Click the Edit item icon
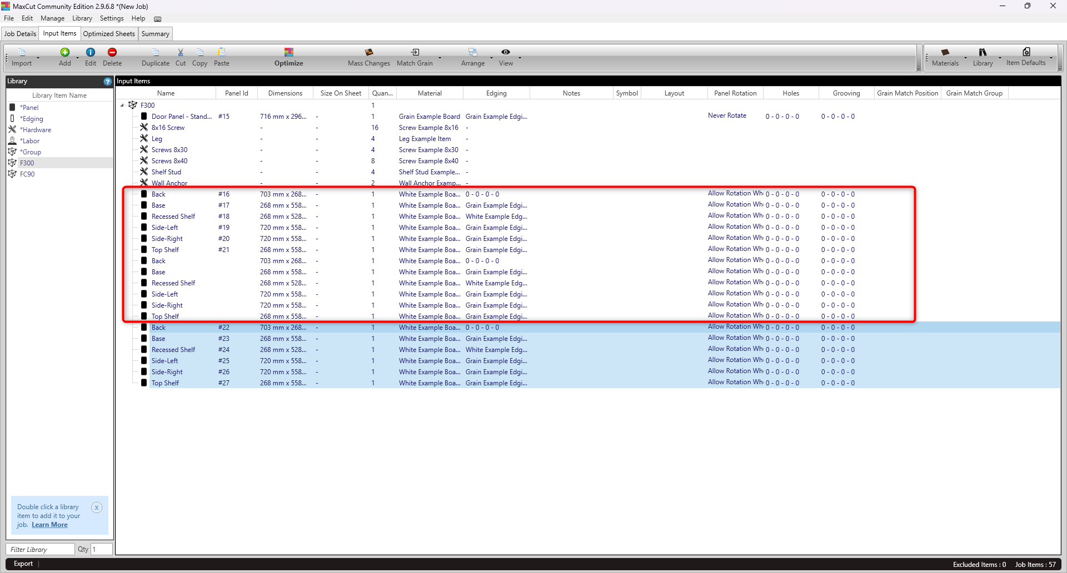 coord(91,52)
